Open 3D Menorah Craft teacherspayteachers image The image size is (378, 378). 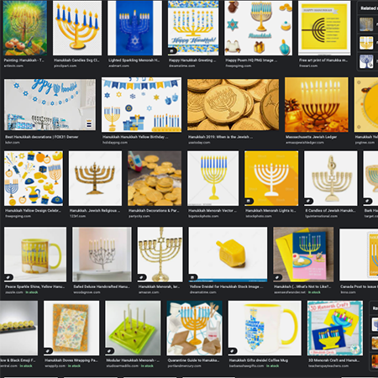point(335,328)
